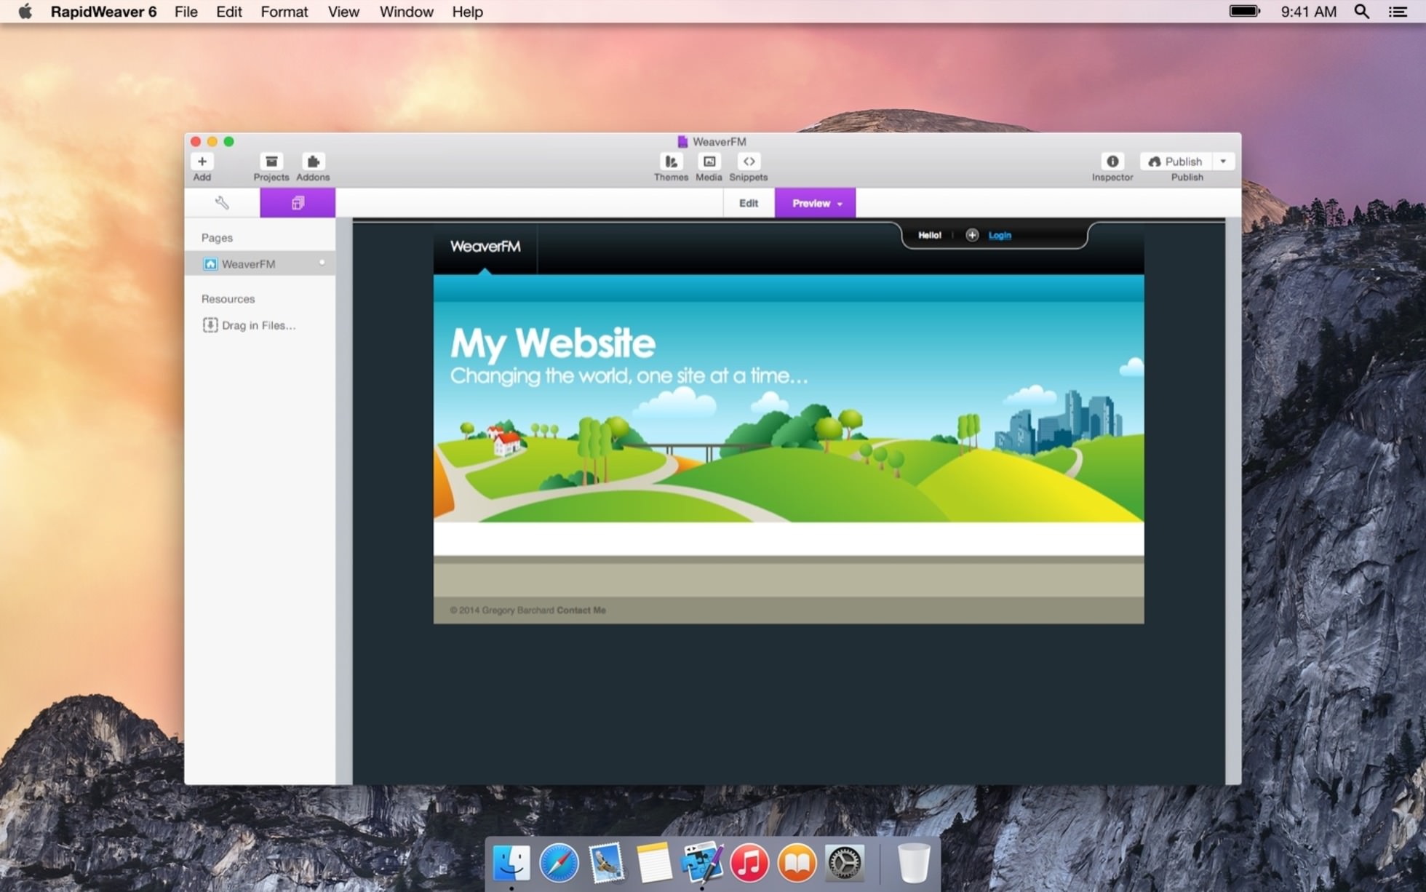The height and width of the screenshot is (892, 1426).
Task: Switch to Edit mode
Action: 749,203
